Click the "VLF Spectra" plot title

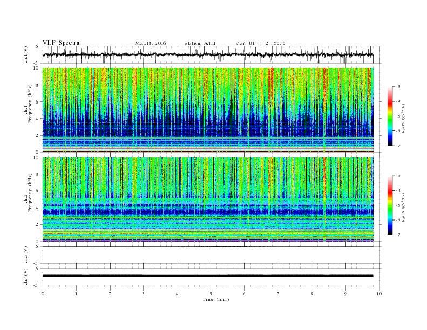coord(61,43)
